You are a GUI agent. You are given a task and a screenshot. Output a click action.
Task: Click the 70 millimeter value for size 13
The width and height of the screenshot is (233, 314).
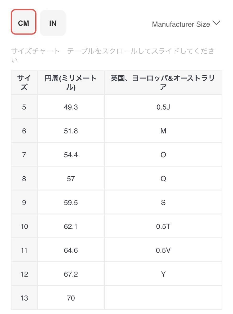pos(71,298)
